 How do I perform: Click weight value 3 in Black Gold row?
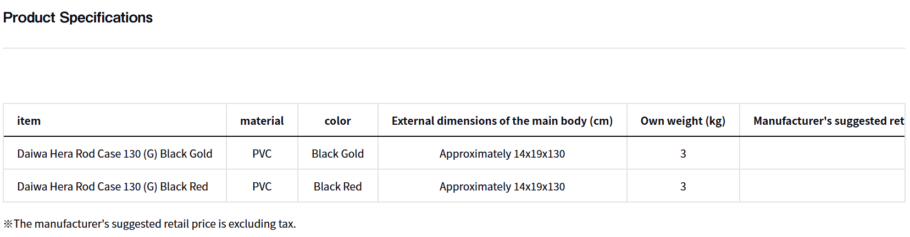(x=683, y=154)
